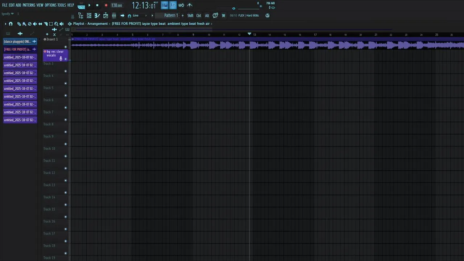Toggle the playlist snap magnet
This screenshot has width=464, height=261.
pos(11,24)
